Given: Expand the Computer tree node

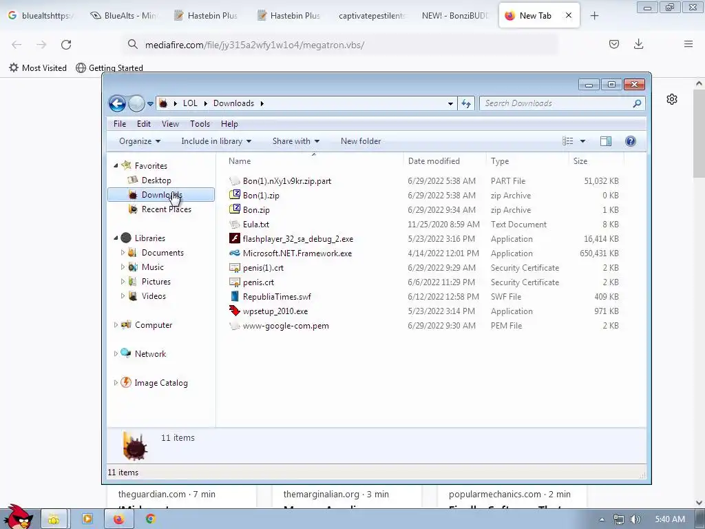Looking at the screenshot, I should tap(116, 325).
